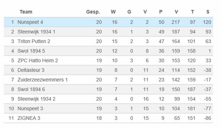This screenshot has height=128, width=222.
Task: Open Nunspeet 3 team entry
Action: [x=30, y=109]
